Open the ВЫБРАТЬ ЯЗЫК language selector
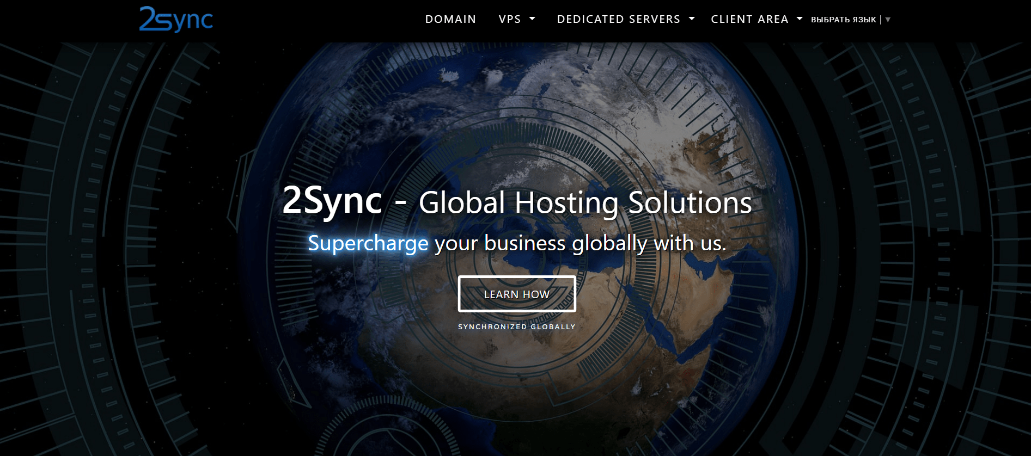Screen dimensions: 1031x456 (844, 20)
